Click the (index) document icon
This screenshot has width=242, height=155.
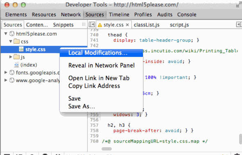pyautogui.click(x=16, y=65)
